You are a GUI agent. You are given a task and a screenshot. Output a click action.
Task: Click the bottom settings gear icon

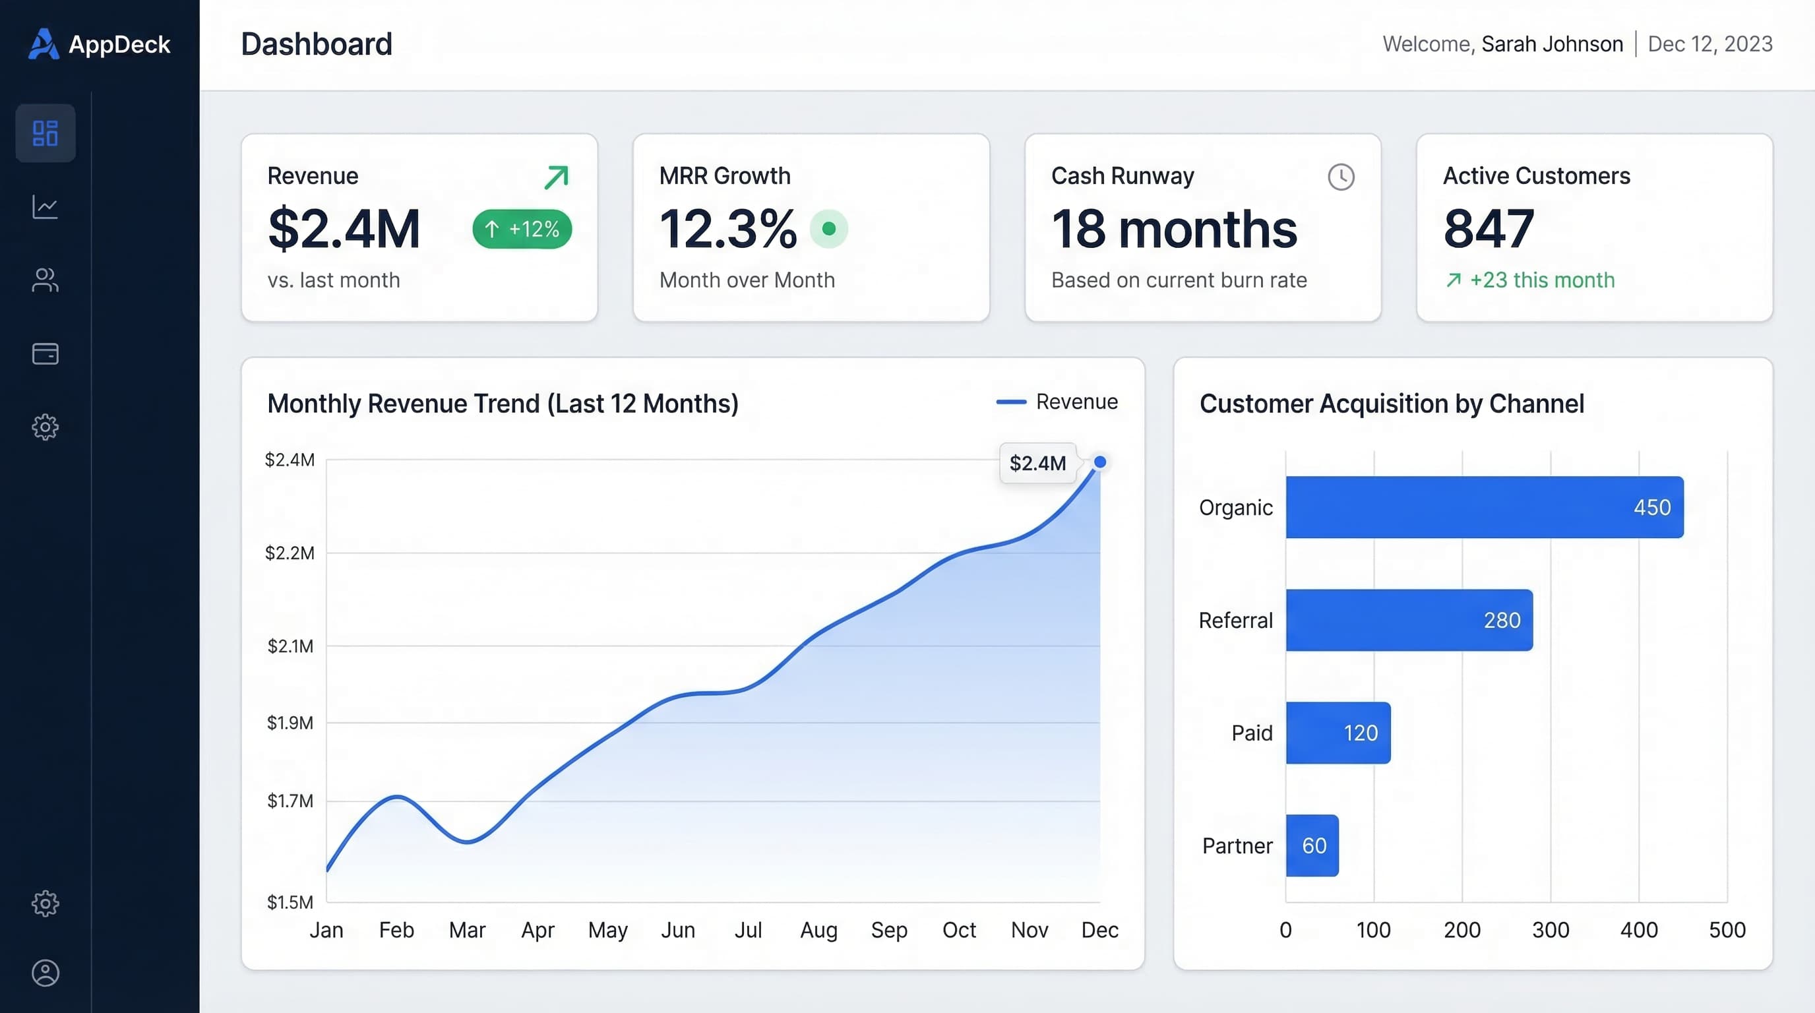tap(44, 904)
